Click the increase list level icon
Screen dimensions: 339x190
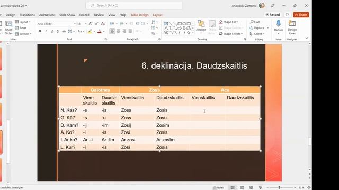coord(137,24)
